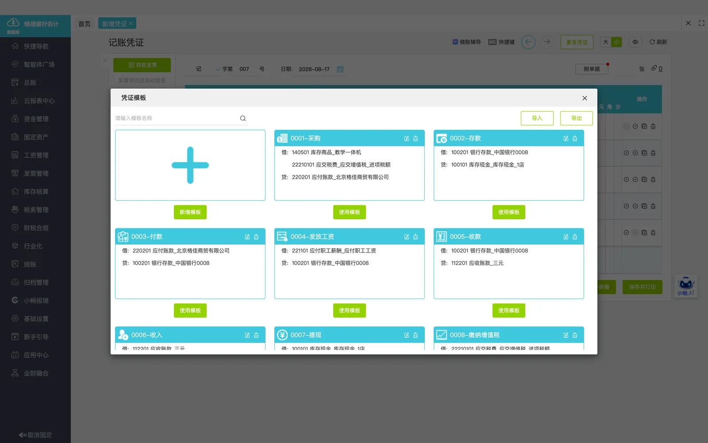Edit the 0004-发放工资 template
The width and height of the screenshot is (708, 443).
407,237
